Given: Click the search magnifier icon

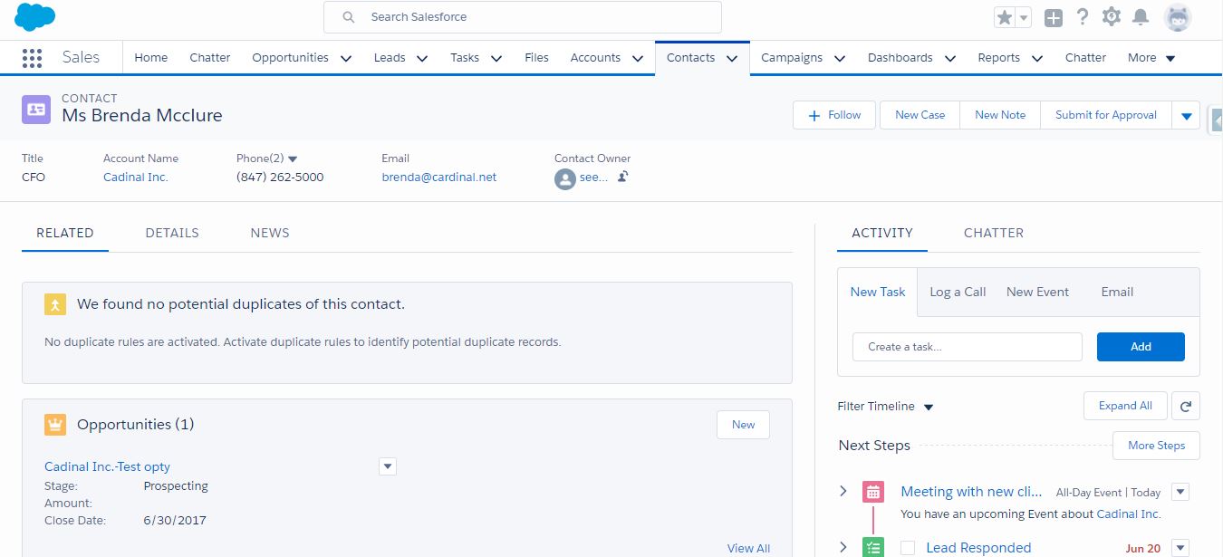Looking at the screenshot, I should coord(349,17).
